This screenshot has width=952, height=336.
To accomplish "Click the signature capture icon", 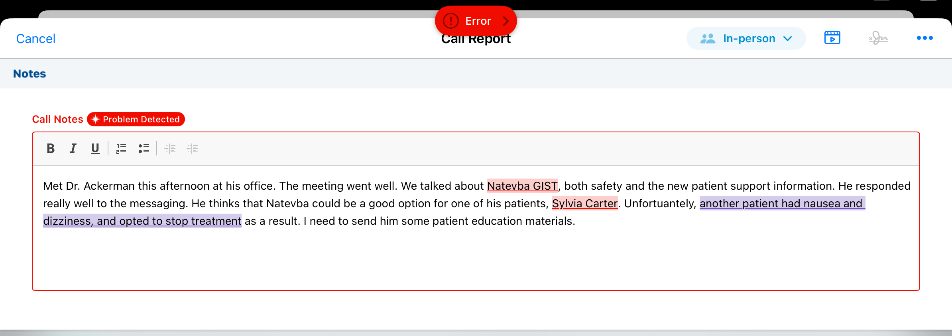I will pos(878,38).
